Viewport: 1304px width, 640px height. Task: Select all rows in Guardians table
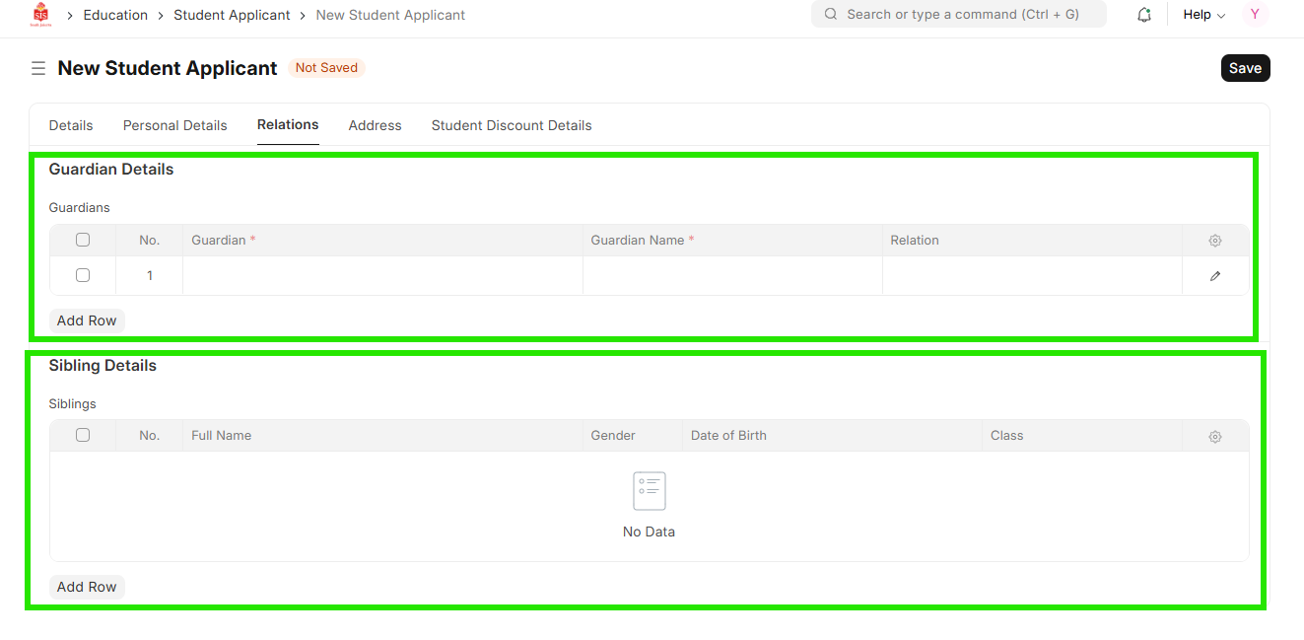[83, 240]
